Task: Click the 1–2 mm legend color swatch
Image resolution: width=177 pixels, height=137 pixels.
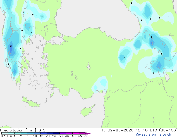Action: pos(18,133)
